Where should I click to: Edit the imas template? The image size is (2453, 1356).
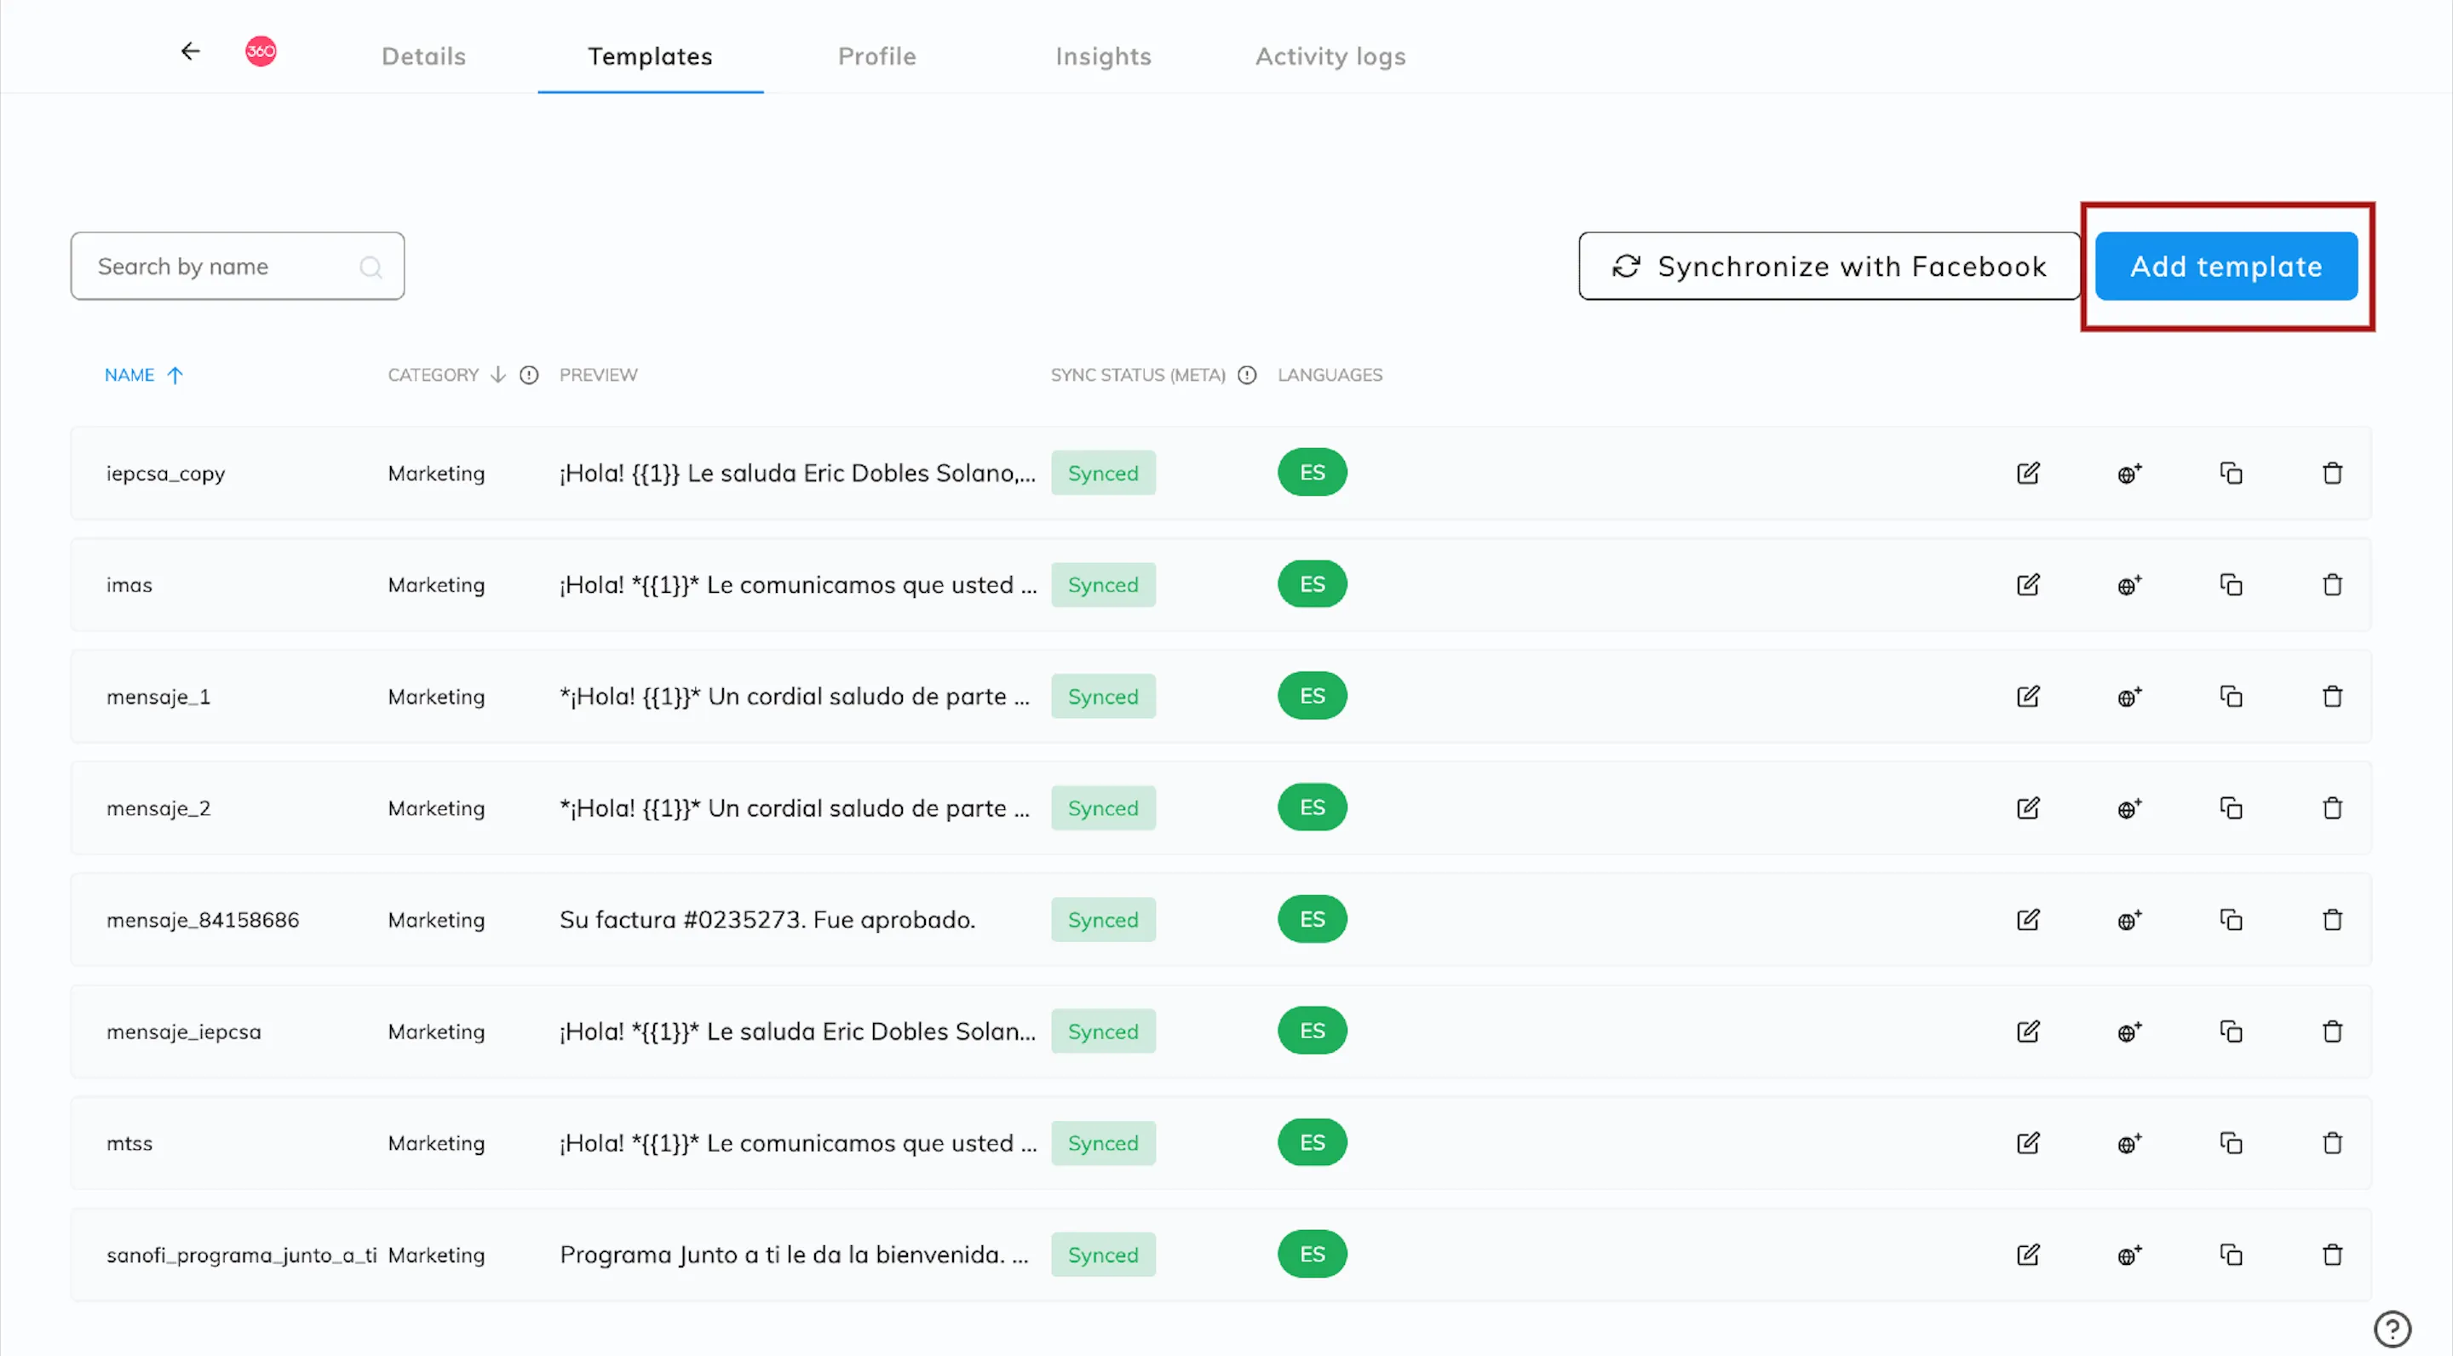click(2028, 584)
